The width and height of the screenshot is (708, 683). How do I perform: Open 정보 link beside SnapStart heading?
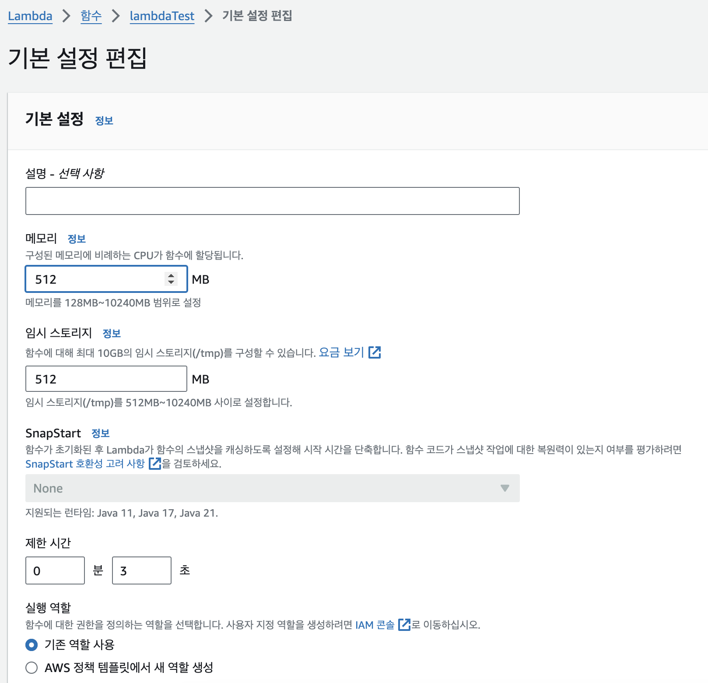pyautogui.click(x=100, y=433)
